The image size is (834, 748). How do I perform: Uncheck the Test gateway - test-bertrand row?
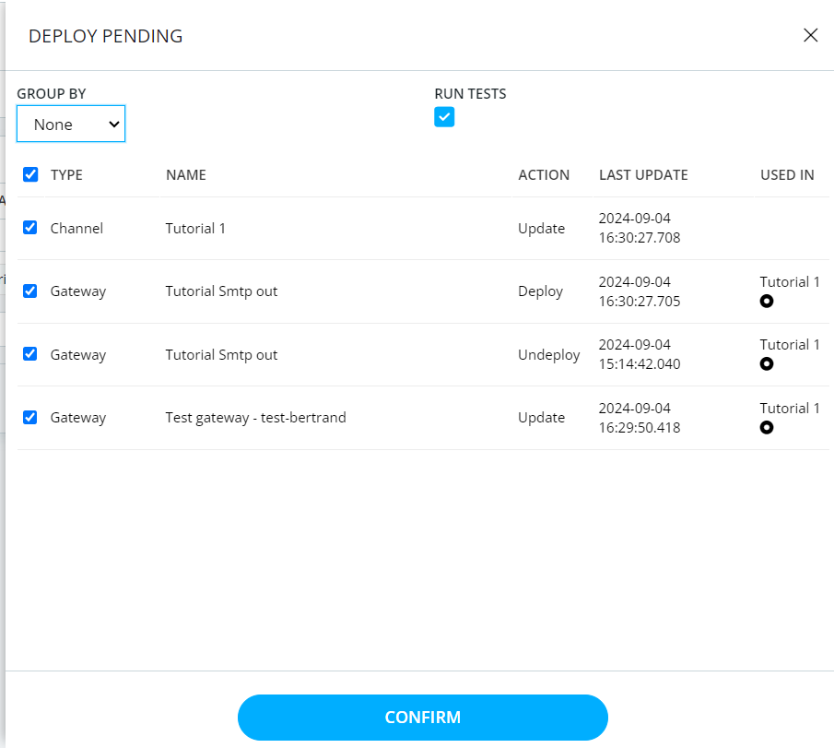pos(30,417)
